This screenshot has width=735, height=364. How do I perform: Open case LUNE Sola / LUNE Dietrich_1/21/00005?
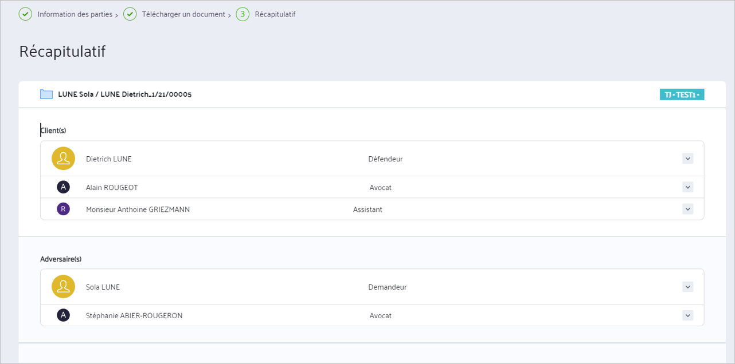point(125,94)
